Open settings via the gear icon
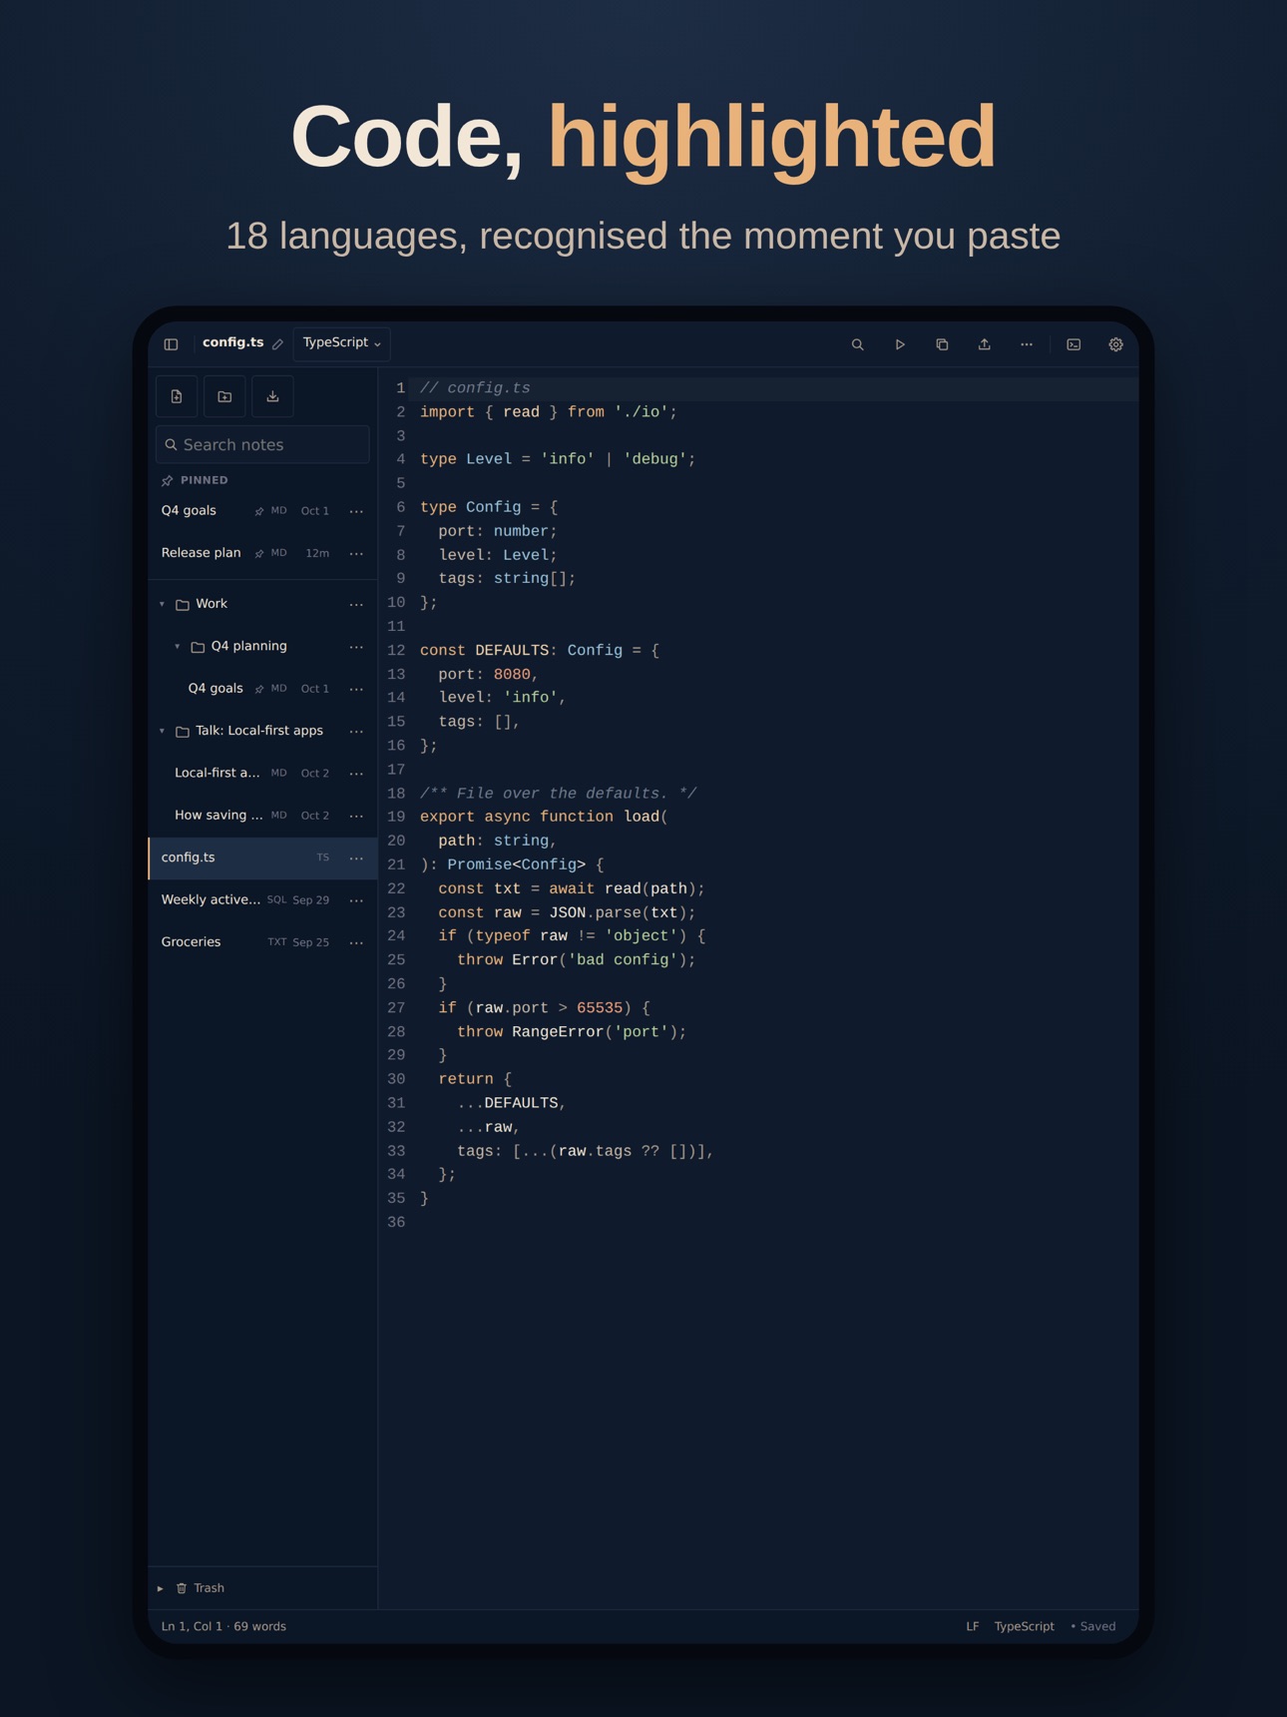 pos(1116,344)
